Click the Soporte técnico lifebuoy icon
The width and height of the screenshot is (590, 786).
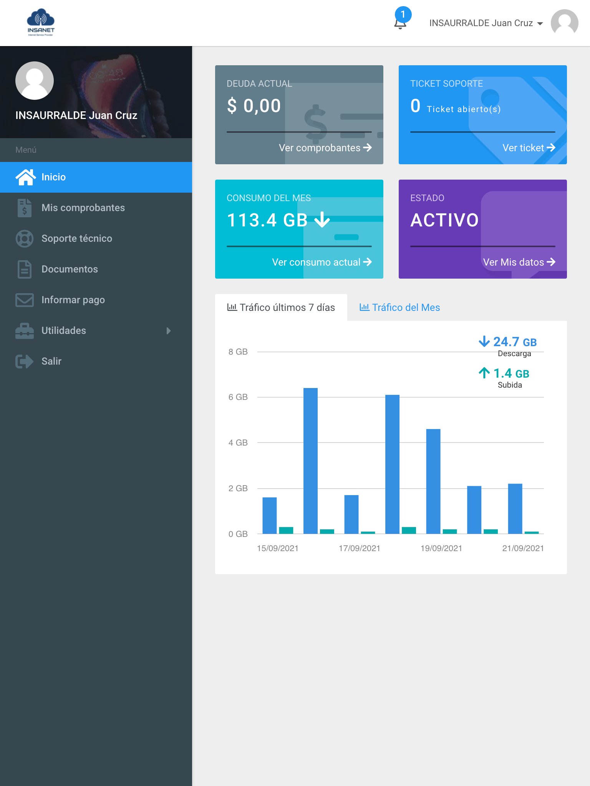coord(25,238)
